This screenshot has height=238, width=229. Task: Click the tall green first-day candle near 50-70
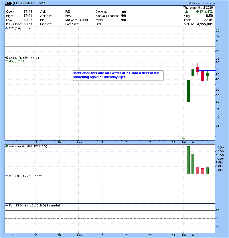tap(188, 91)
